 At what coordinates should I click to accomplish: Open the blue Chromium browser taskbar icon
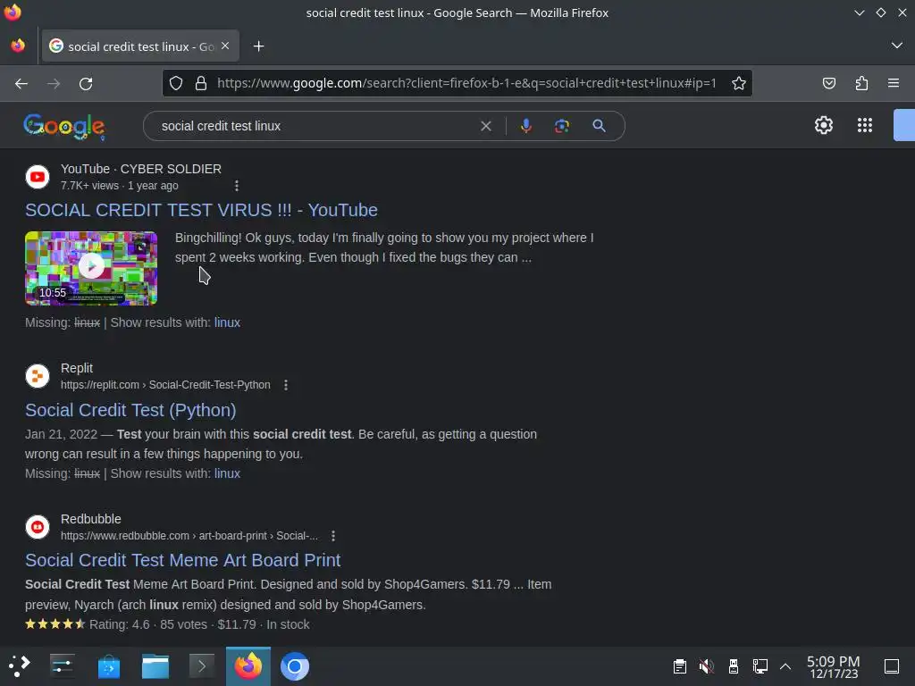pos(295,666)
